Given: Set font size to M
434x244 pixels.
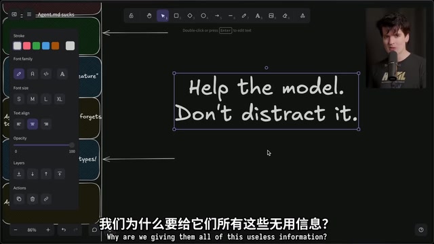Looking at the screenshot, I should pos(33,99).
